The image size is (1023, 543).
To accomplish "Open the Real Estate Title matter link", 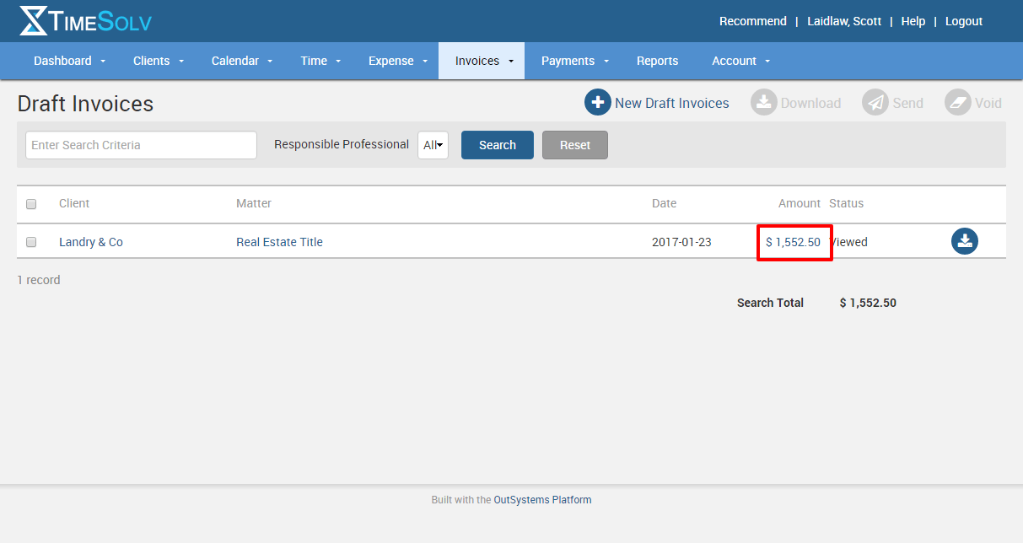I will (279, 242).
